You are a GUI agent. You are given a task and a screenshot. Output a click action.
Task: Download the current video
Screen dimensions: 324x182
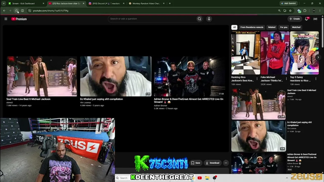(212, 163)
